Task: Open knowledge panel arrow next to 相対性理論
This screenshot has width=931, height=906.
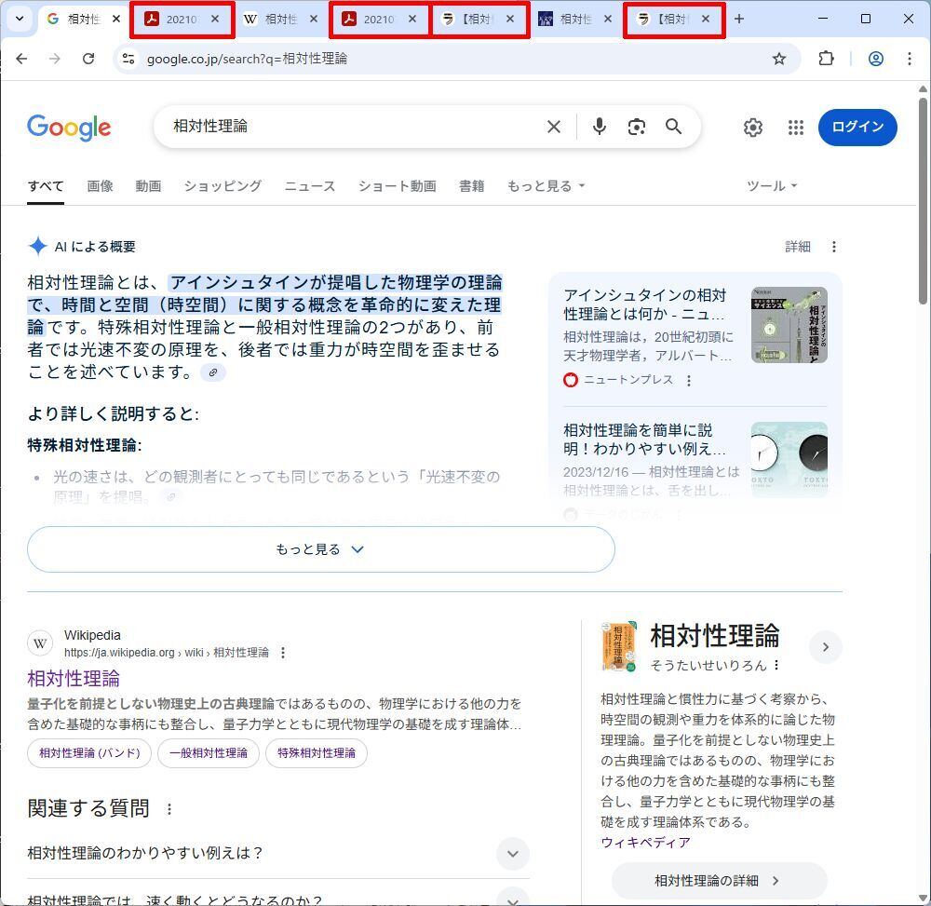Action: click(x=825, y=647)
